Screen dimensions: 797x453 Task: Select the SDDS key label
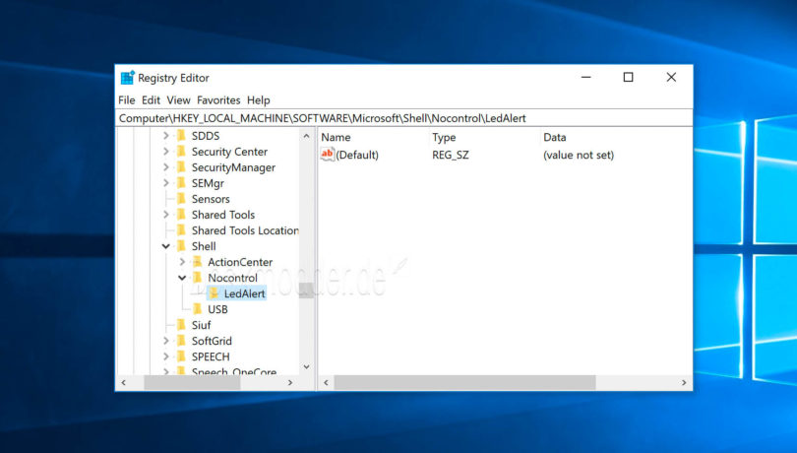[206, 136]
